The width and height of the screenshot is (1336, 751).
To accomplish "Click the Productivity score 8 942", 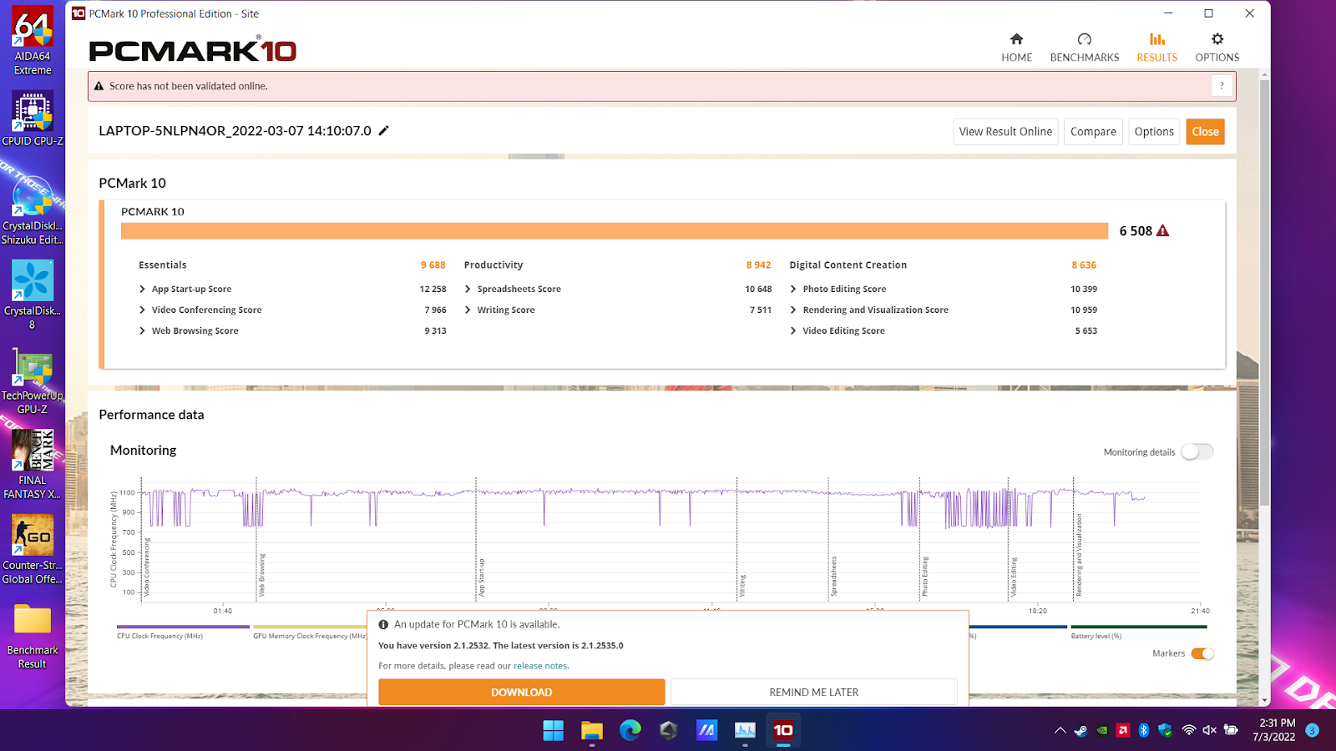I will tap(758, 265).
